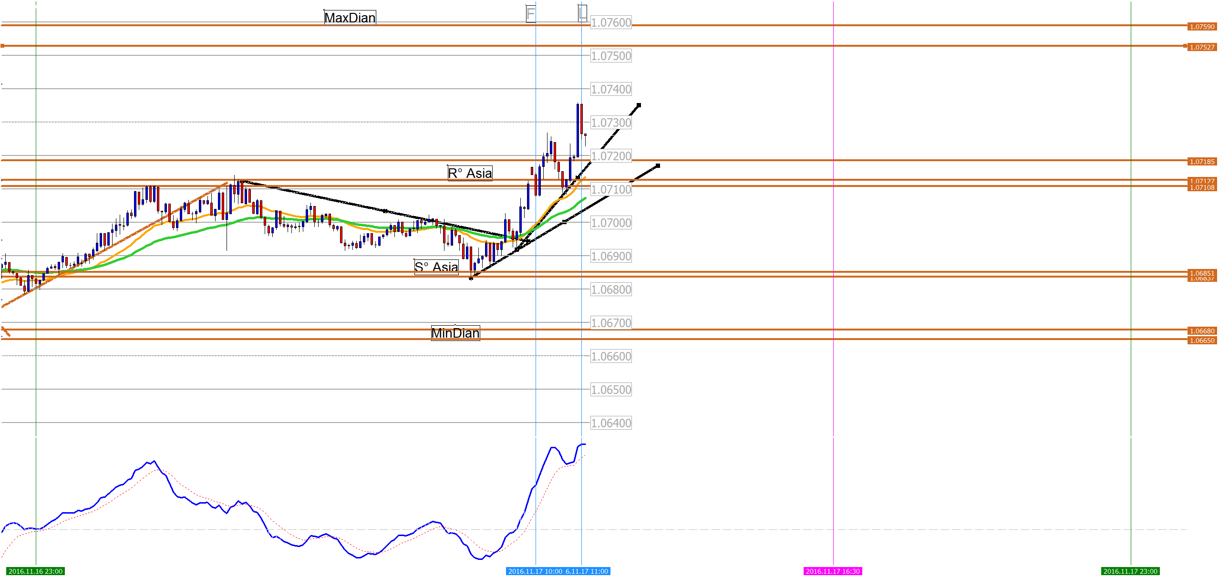Click the 1.06650 price tag
This screenshot has width=1219, height=578.
tap(1202, 341)
